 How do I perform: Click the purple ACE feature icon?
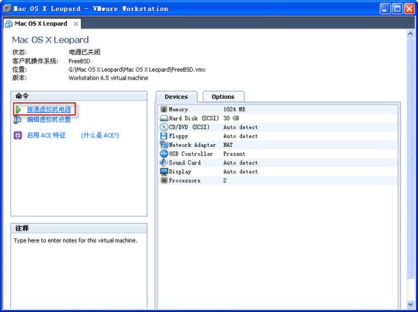(x=17, y=135)
